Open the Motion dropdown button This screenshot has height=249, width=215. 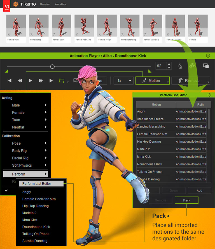(x=153, y=81)
